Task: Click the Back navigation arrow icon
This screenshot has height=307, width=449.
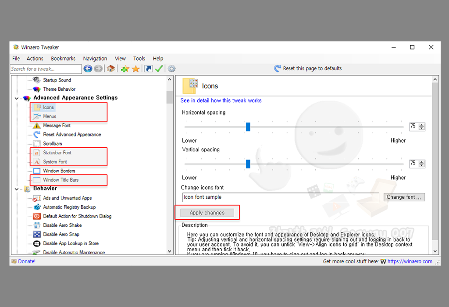Action: click(88, 69)
